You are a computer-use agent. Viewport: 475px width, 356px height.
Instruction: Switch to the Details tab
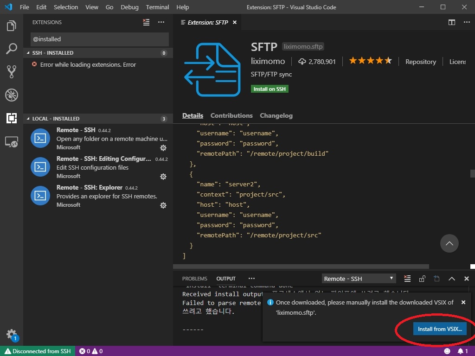[193, 115]
